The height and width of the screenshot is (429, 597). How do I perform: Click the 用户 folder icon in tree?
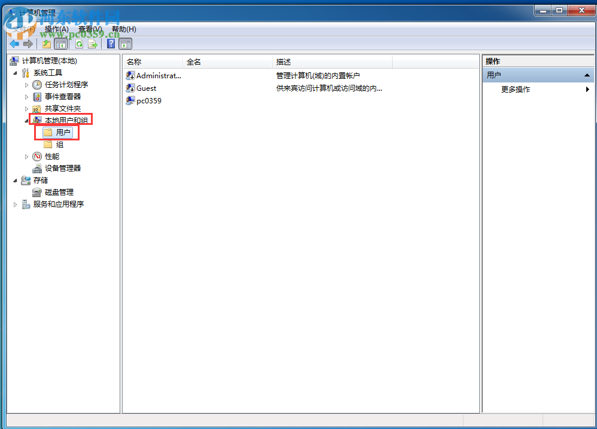click(48, 133)
